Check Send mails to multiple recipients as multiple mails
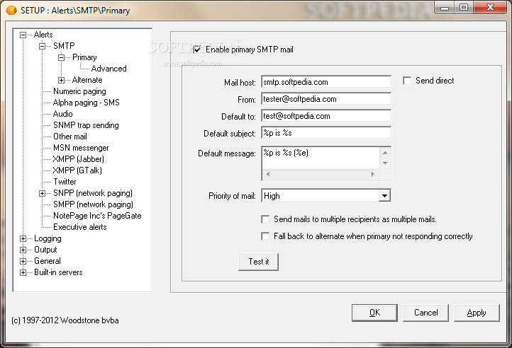This screenshot has width=512, height=348. 265,219
